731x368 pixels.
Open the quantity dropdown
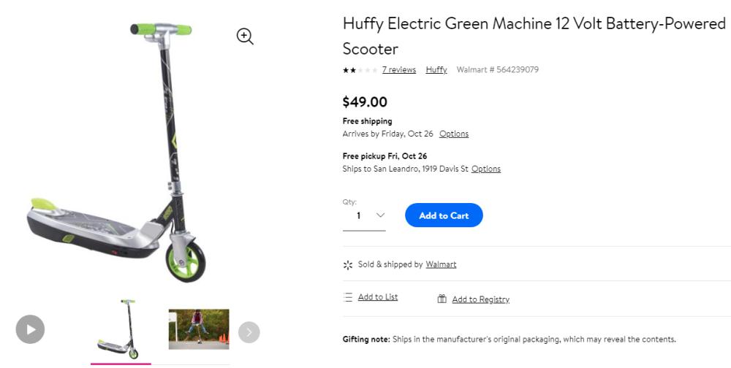pyautogui.click(x=364, y=215)
